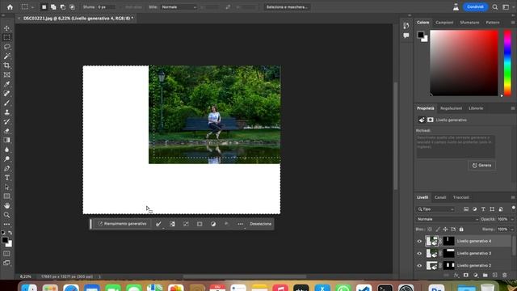This screenshot has height=291, width=517.
Task: Hide Livello generativo 4 layer
Action: pyautogui.click(x=419, y=241)
